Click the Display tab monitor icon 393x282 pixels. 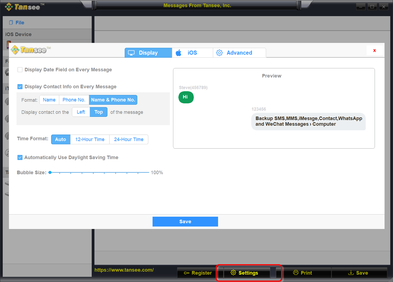[131, 53]
